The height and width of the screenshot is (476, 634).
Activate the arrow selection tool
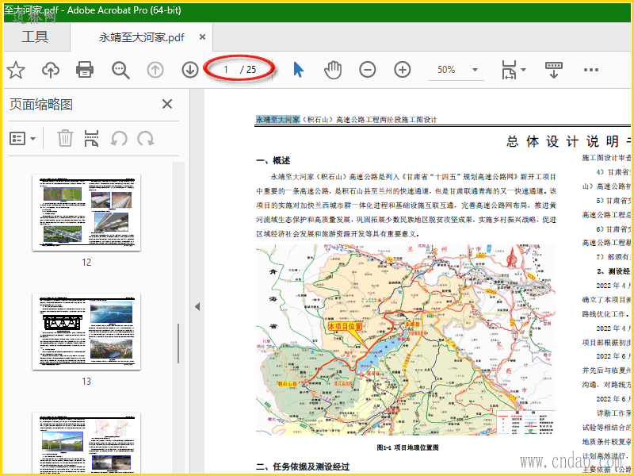point(298,70)
